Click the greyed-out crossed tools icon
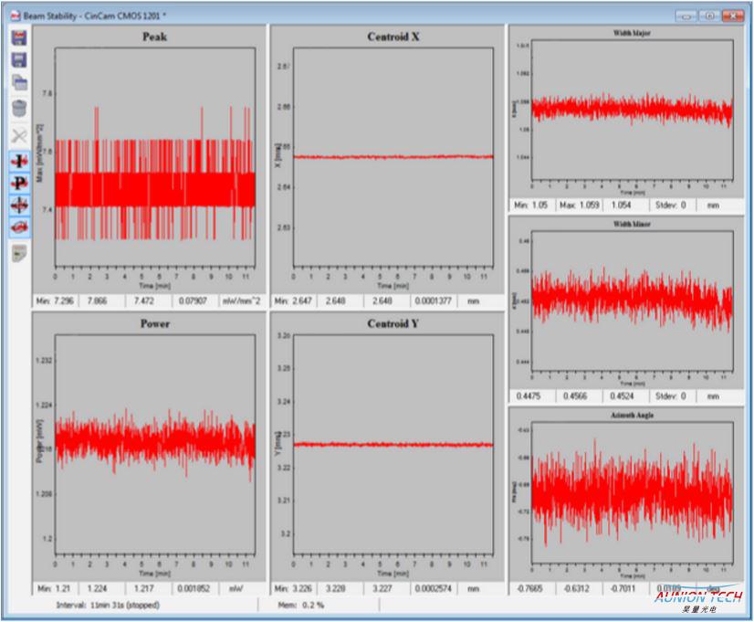The width and height of the screenshot is (754, 622). 19,135
